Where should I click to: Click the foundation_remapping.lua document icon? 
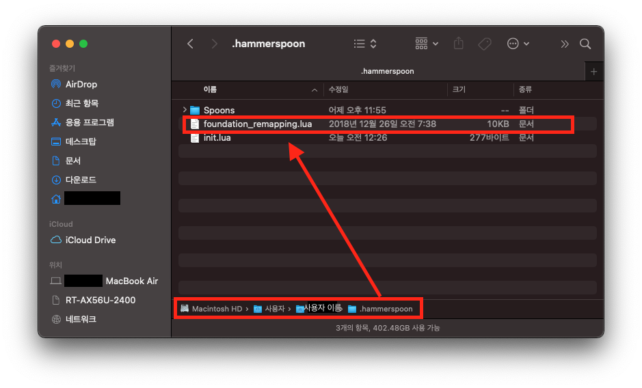pyautogui.click(x=195, y=124)
